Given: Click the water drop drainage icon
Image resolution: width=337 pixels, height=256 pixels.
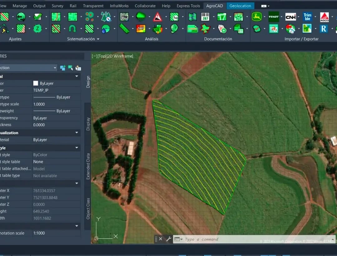Looking at the screenshot, I should click(x=105, y=29).
